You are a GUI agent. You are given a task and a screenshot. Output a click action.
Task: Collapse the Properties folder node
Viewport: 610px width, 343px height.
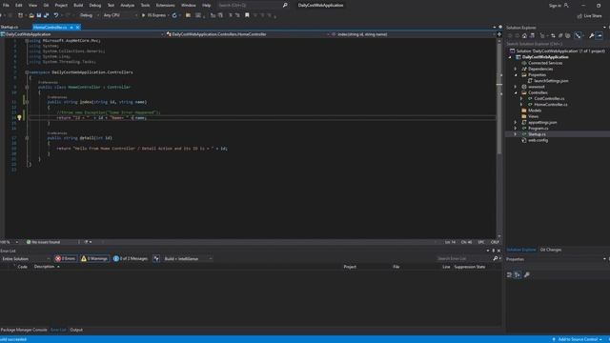pyautogui.click(x=516, y=75)
